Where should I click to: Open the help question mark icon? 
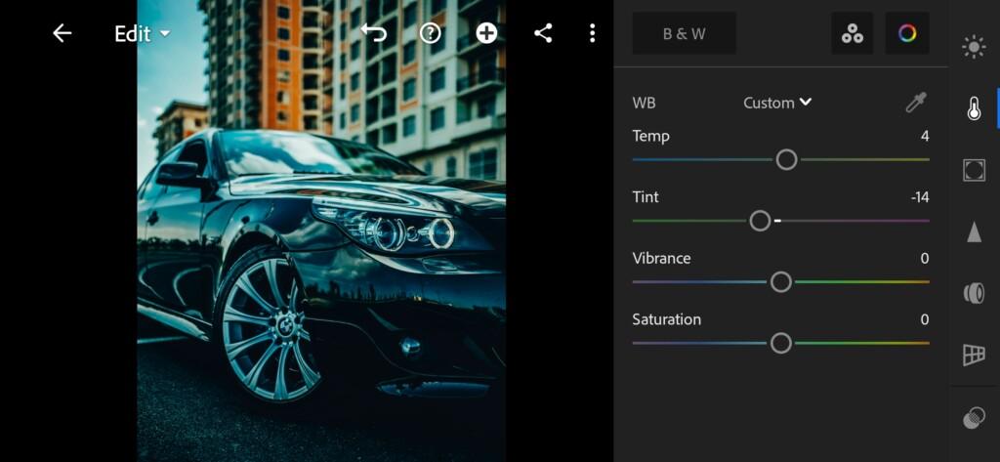tap(431, 33)
